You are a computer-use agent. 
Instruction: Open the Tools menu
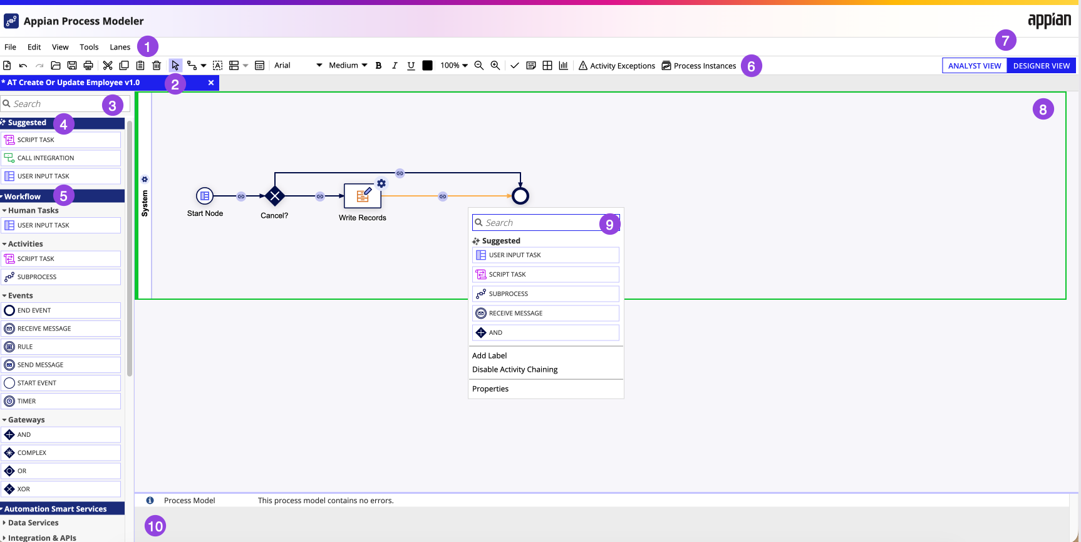pos(89,47)
